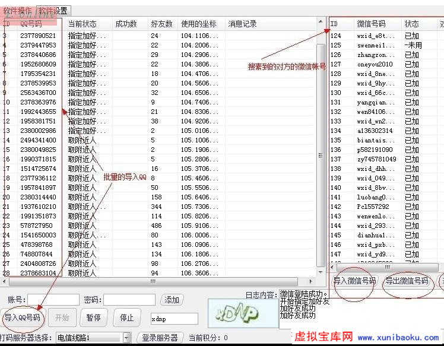Focus the 密码 input field
This screenshot has width=444, height=346.
129,300
